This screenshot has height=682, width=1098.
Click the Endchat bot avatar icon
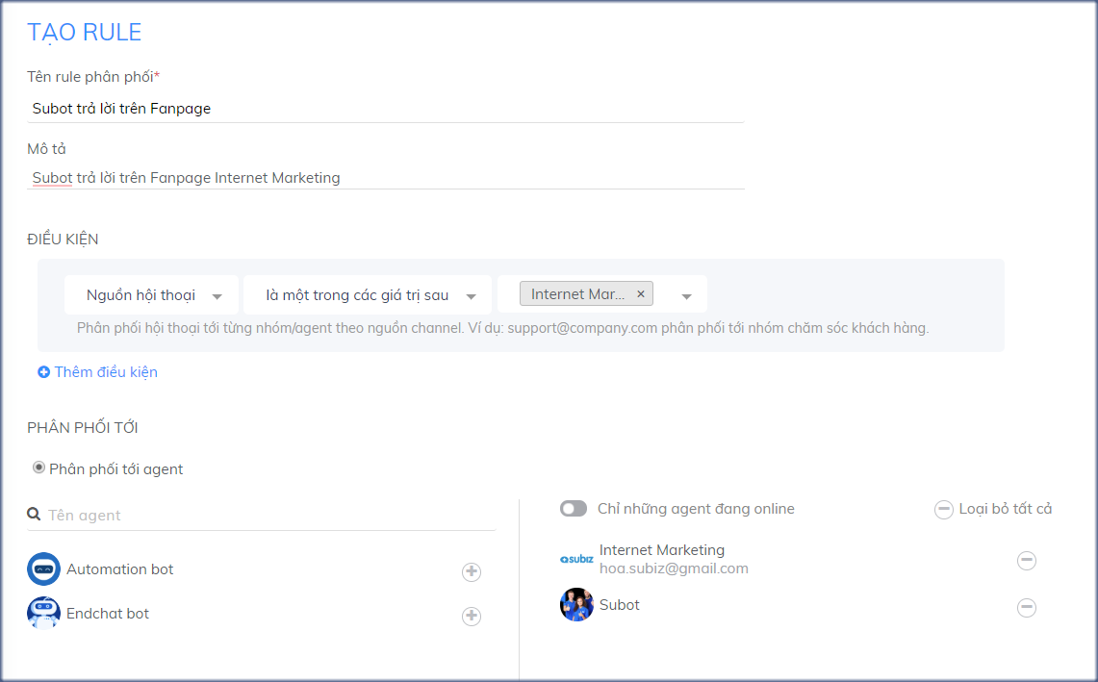coord(43,614)
